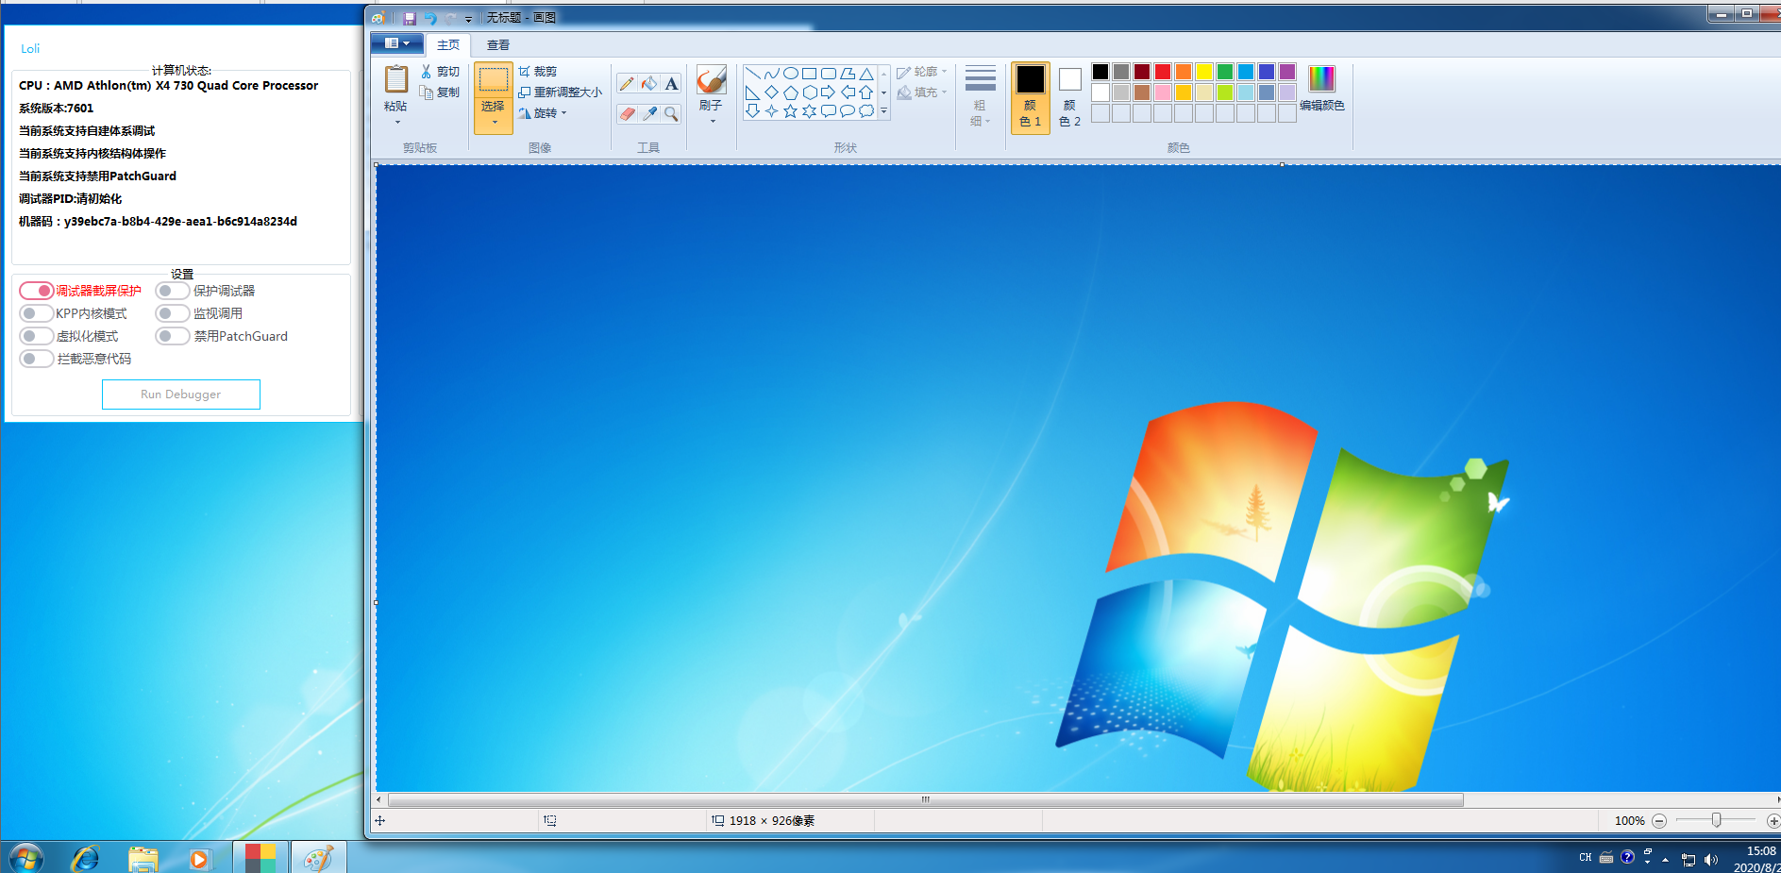Open Windows Explorer folder in taskbar
Viewport: 1781px width, 873px height.
click(x=143, y=859)
